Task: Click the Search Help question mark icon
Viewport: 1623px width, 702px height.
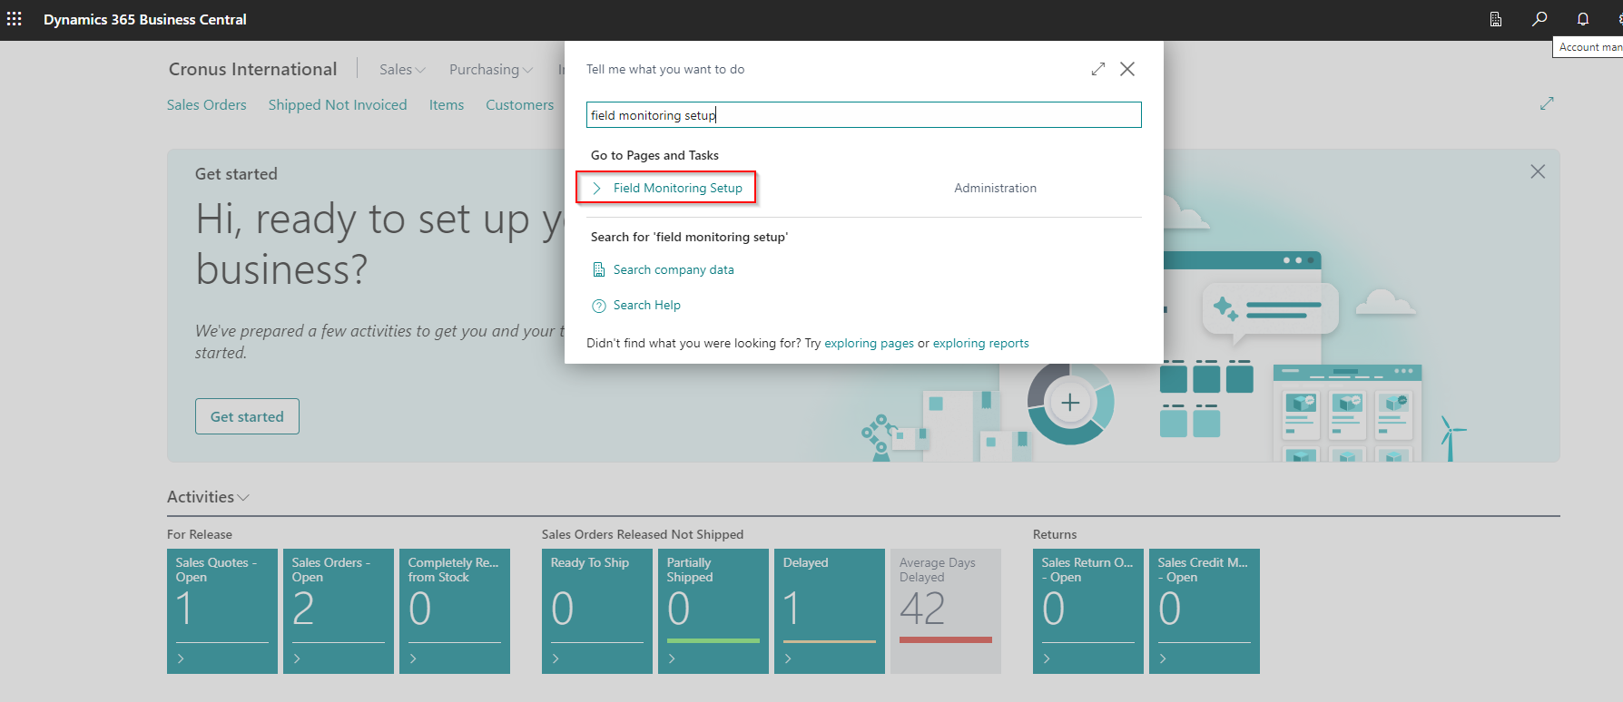Action: (599, 306)
